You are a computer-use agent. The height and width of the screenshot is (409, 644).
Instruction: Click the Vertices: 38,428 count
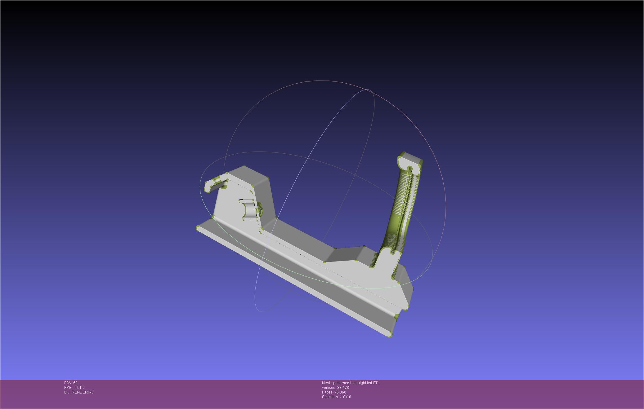335,388
